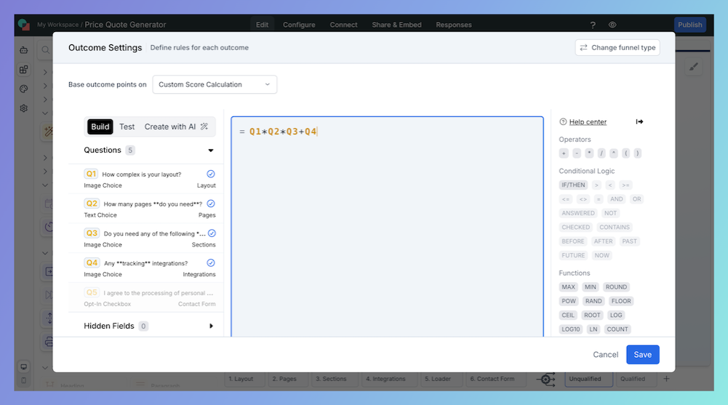
Task: Go to the Connect top tab
Action: pos(343,25)
